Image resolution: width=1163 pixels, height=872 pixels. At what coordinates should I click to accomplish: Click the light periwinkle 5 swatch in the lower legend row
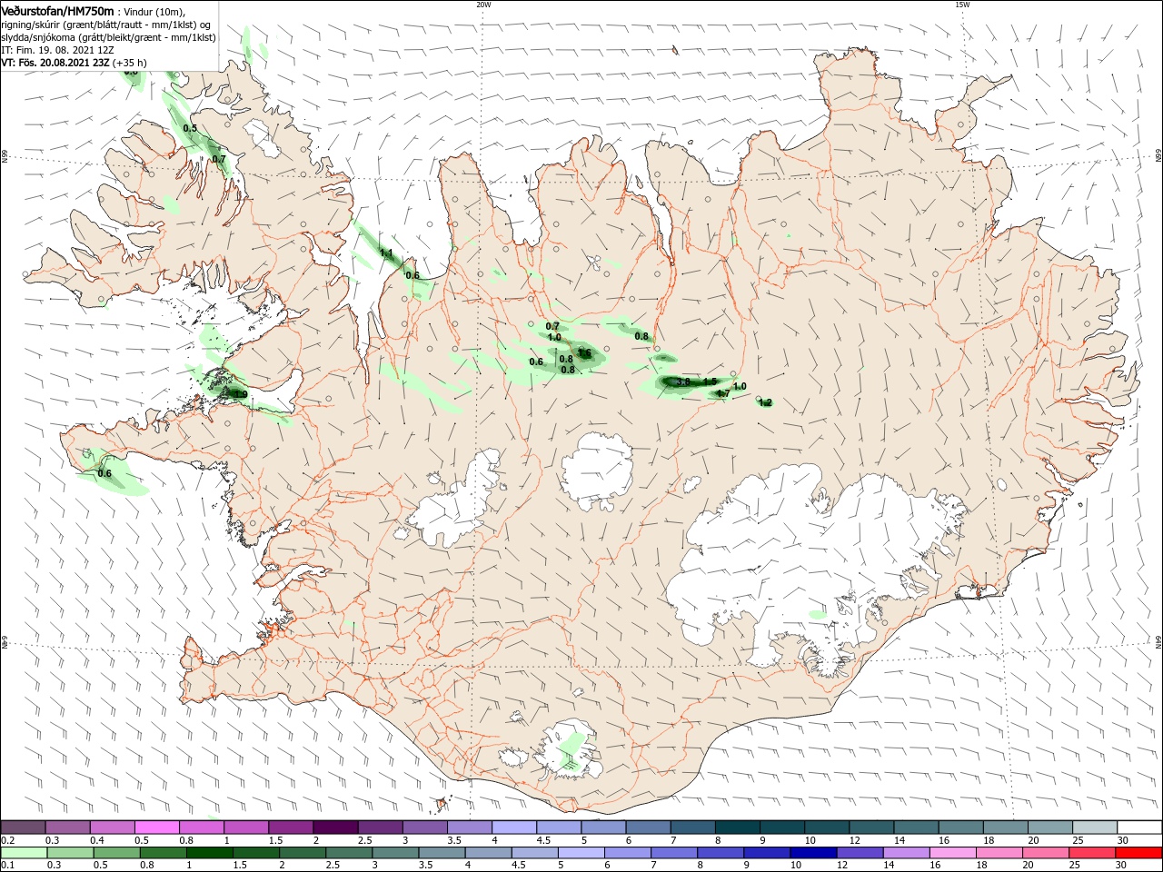tap(581, 853)
